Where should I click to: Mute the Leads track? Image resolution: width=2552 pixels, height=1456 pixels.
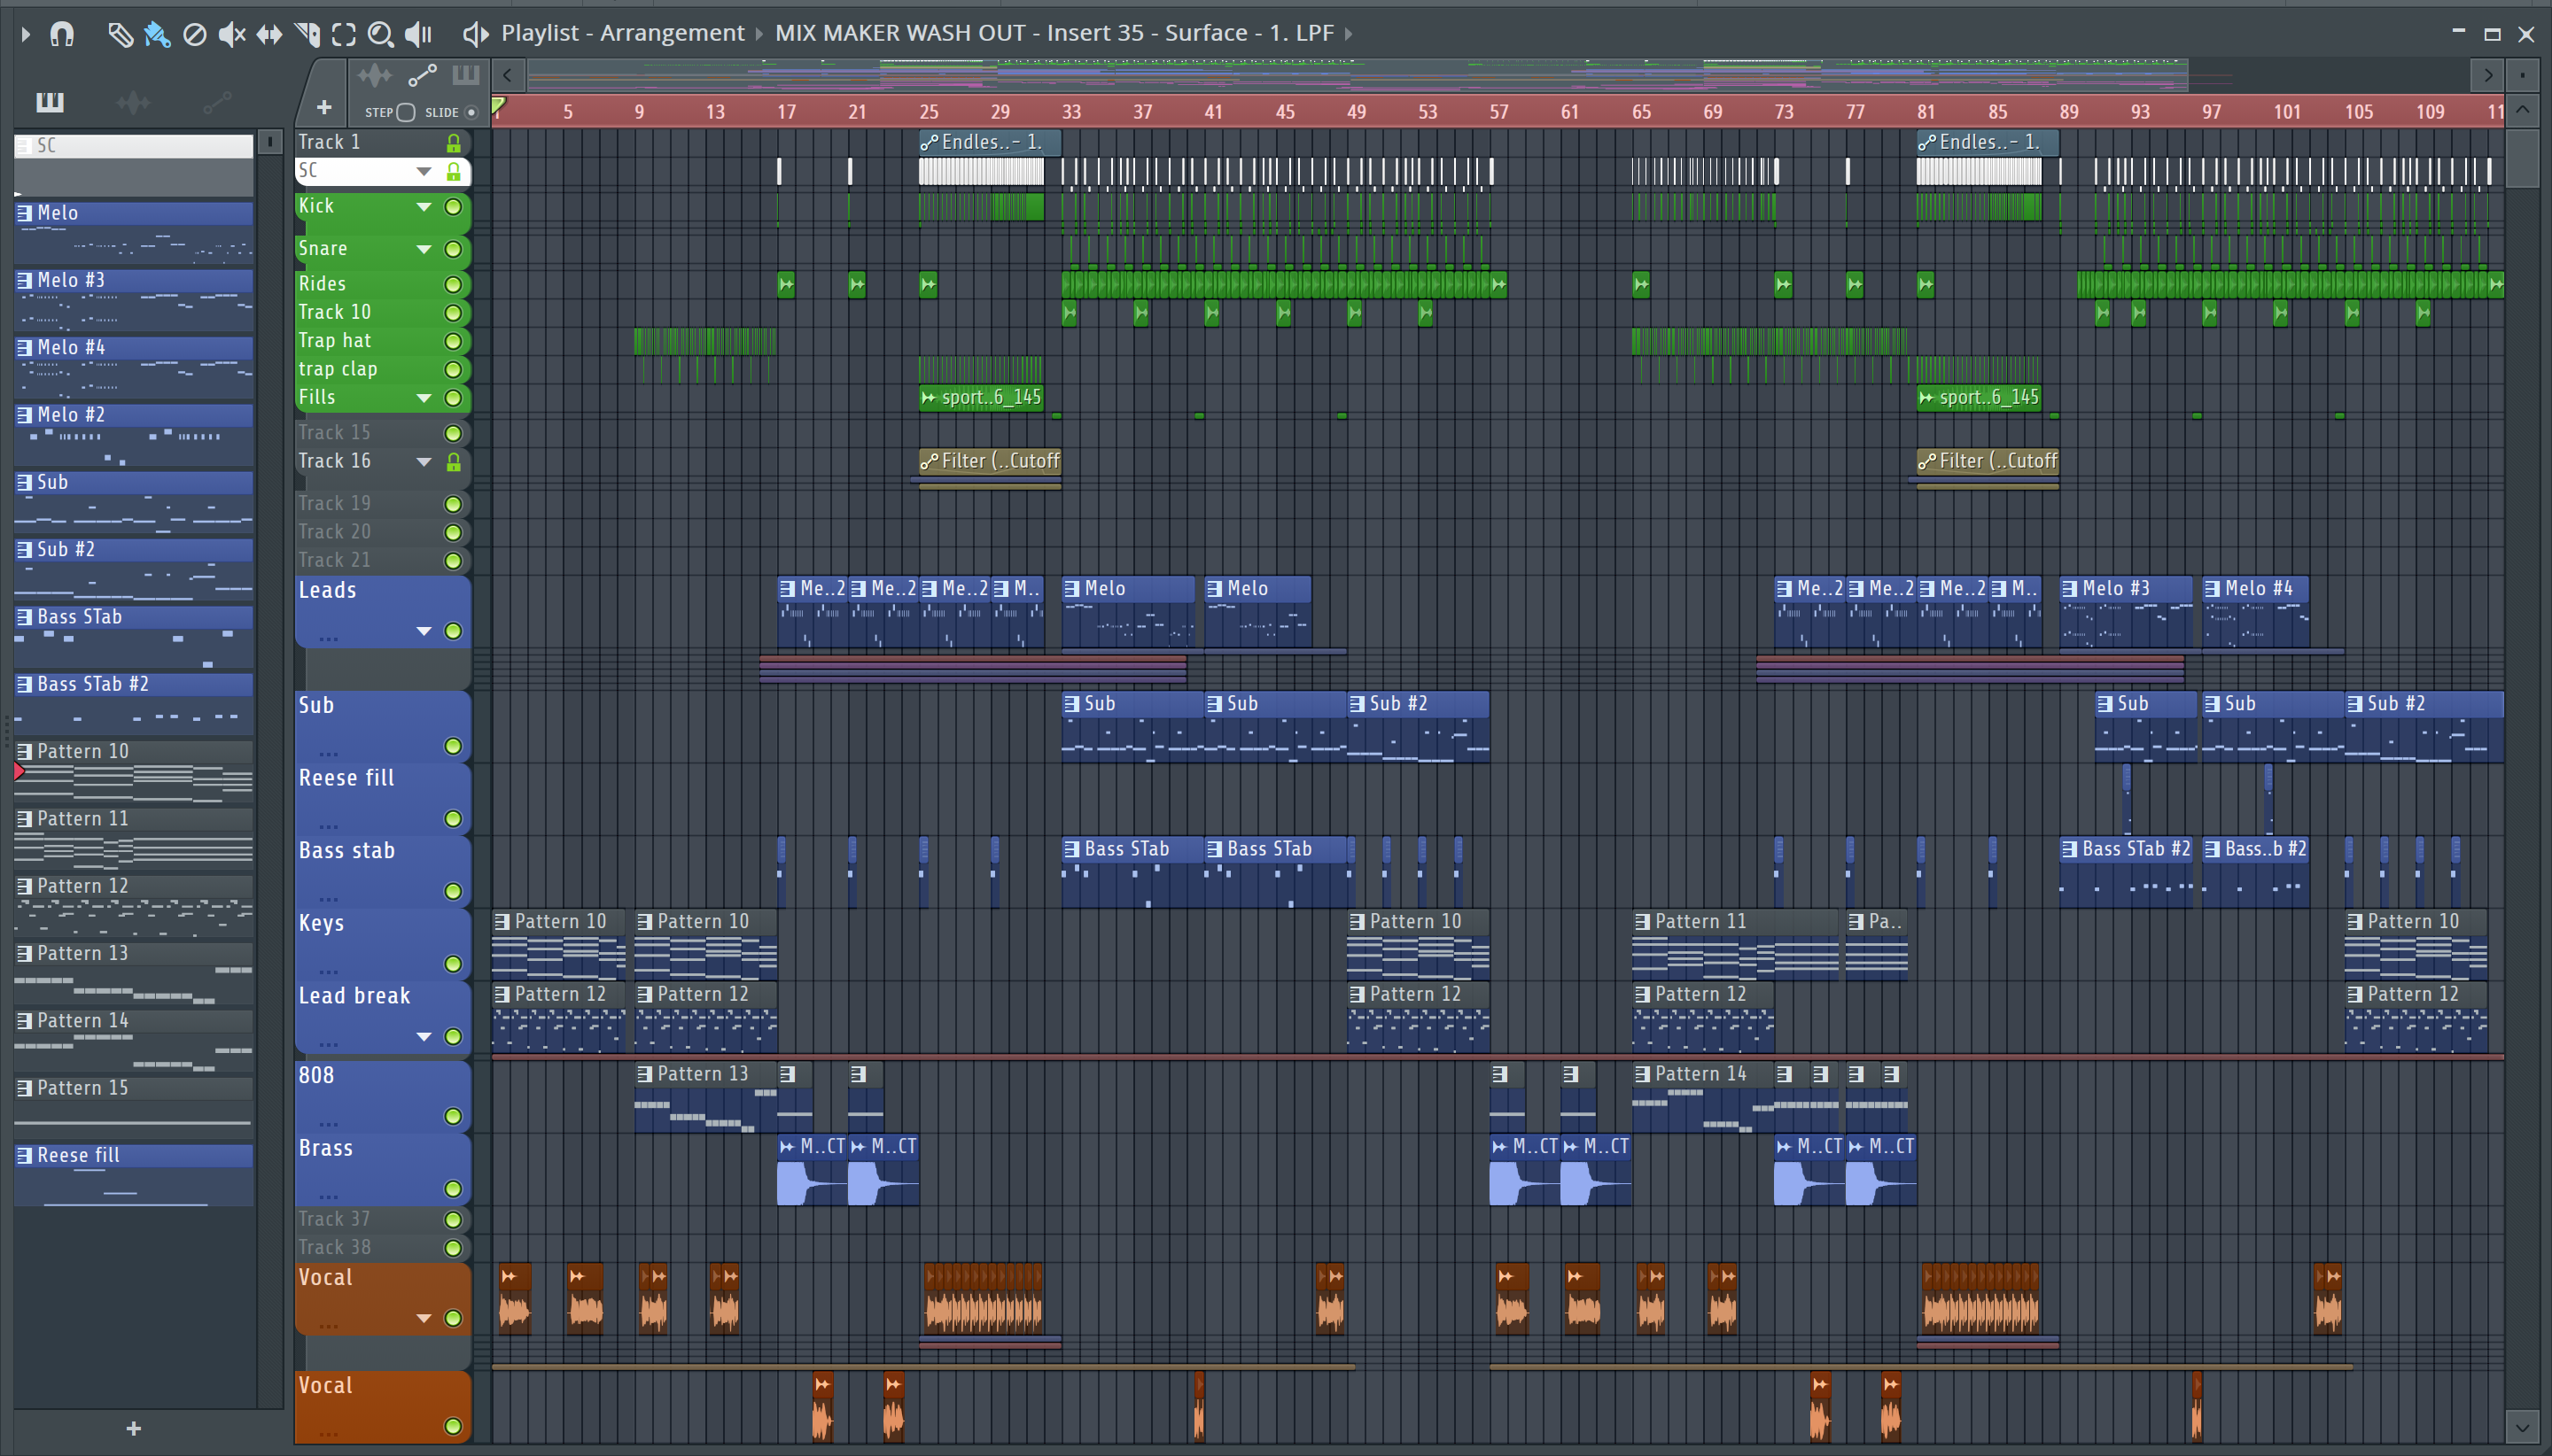(453, 631)
